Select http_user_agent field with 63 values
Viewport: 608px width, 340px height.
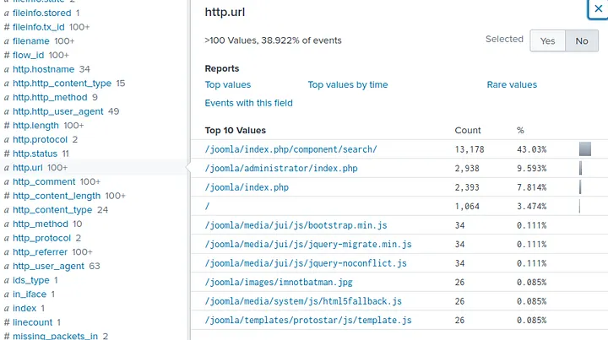click(x=48, y=266)
